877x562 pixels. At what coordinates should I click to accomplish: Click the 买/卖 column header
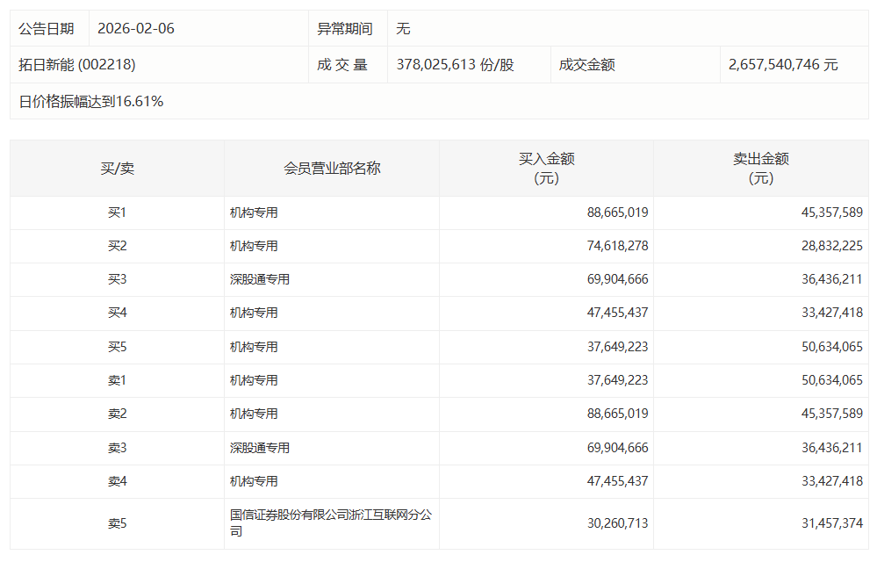pyautogui.click(x=117, y=169)
